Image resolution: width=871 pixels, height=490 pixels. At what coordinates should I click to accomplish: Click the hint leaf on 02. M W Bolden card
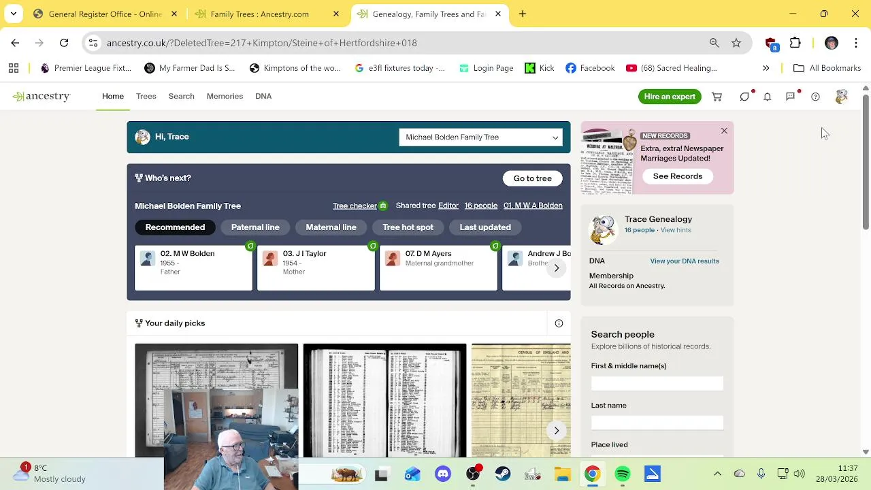pos(250,246)
